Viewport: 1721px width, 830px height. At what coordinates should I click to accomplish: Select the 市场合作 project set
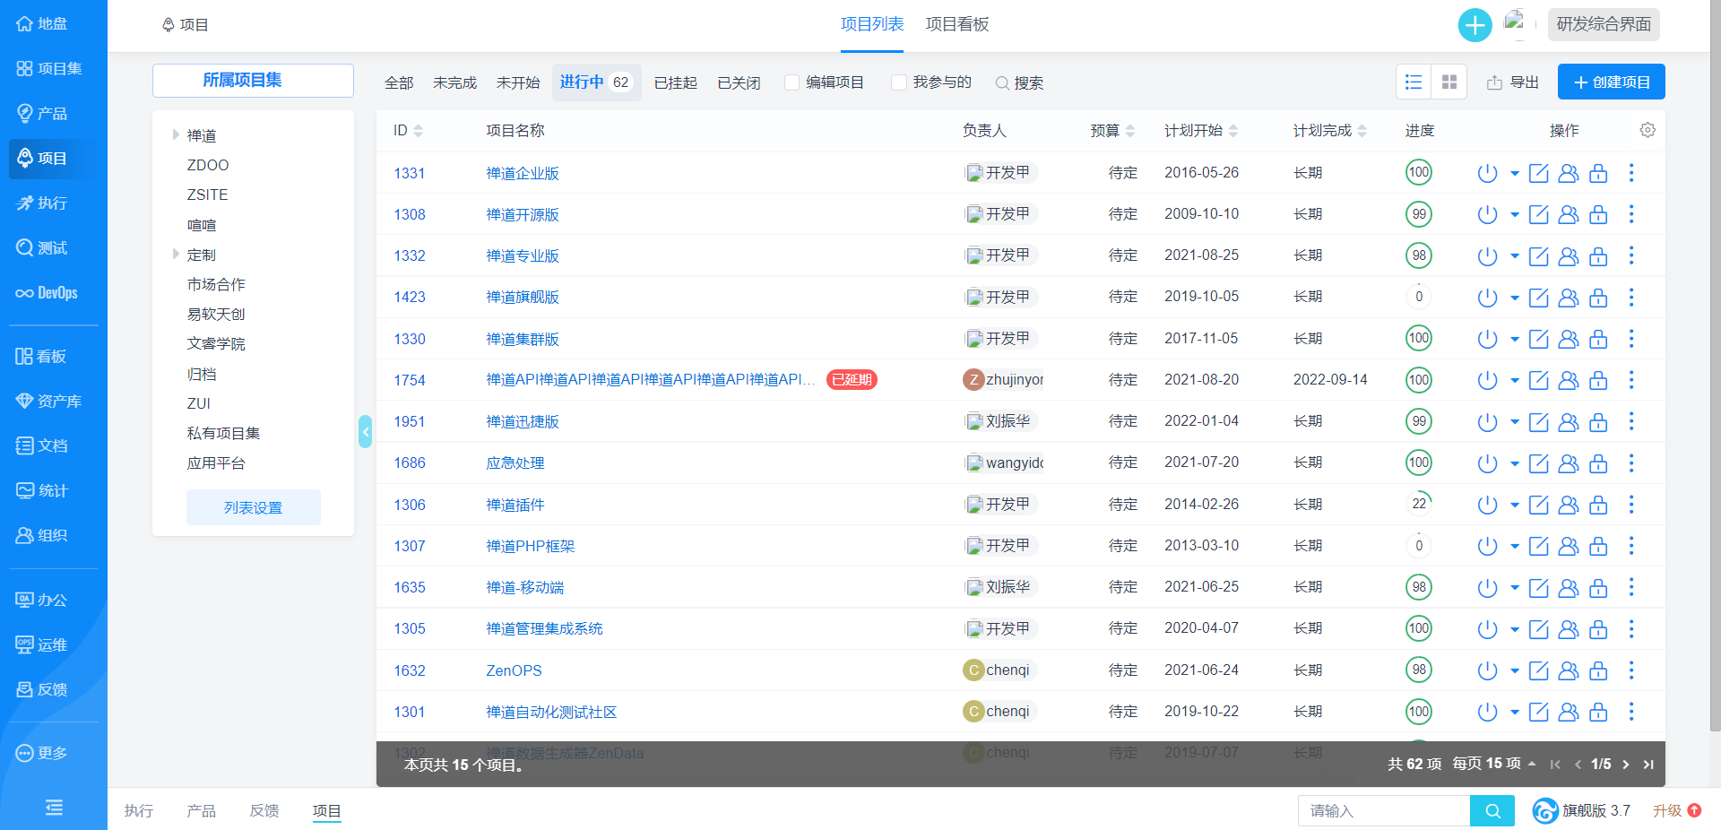click(x=216, y=284)
